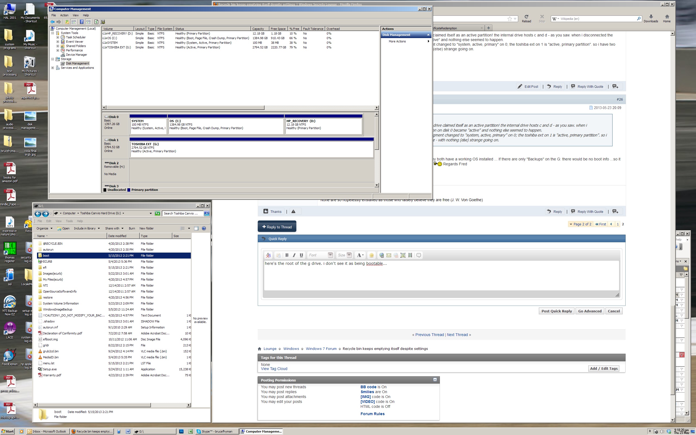Click the Remove Text Formatting icon
The width and height of the screenshot is (696, 435).
(268, 255)
